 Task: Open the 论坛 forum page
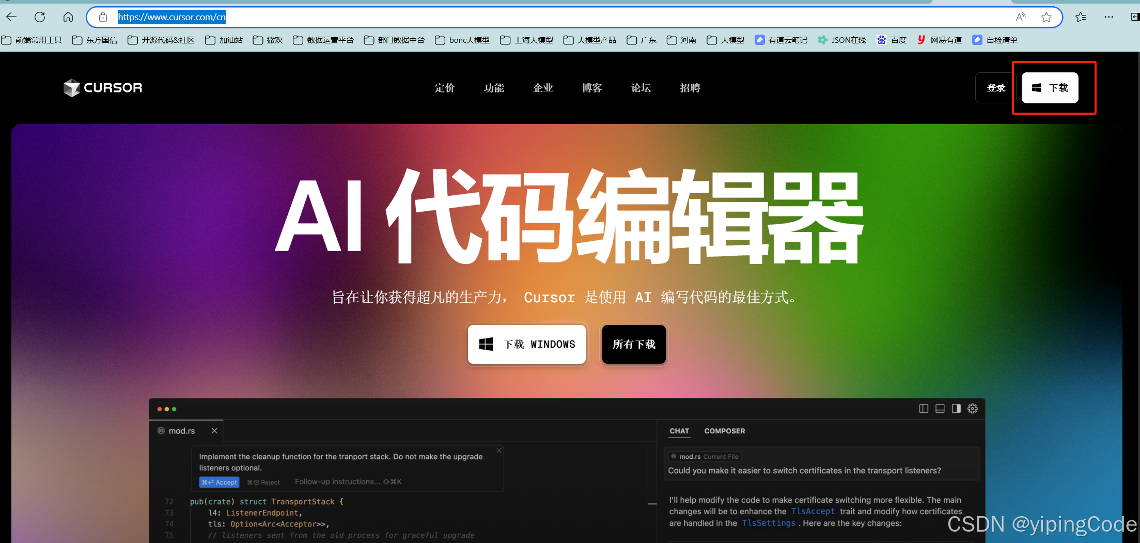(641, 88)
